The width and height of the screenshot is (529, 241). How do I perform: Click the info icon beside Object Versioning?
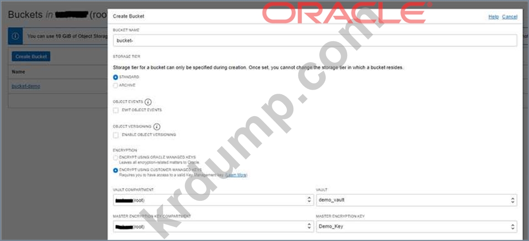157,127
